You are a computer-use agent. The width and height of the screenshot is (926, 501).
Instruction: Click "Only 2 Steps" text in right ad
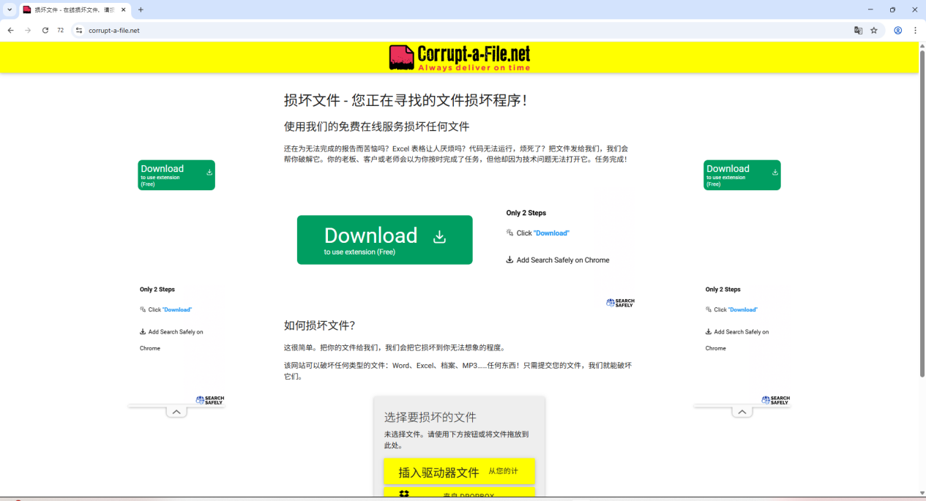point(723,290)
